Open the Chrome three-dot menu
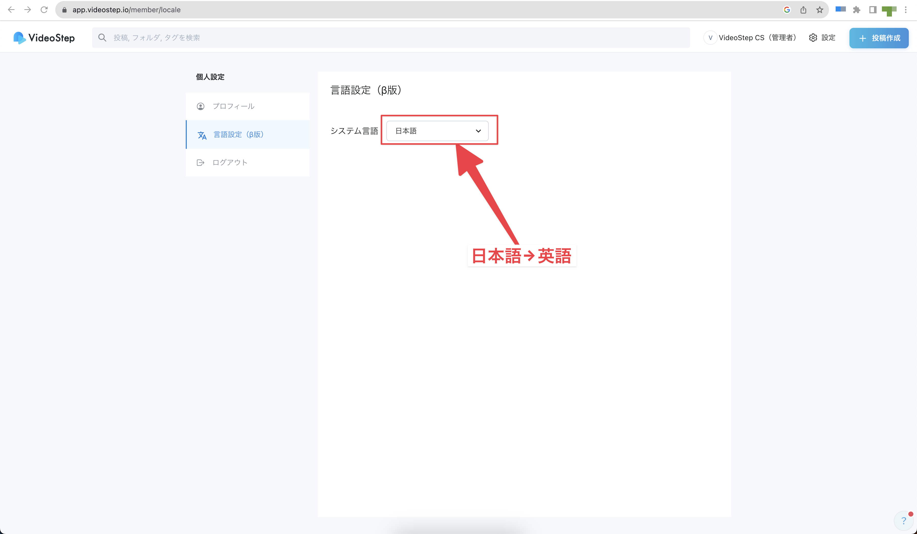The width and height of the screenshot is (917, 534). [x=906, y=10]
